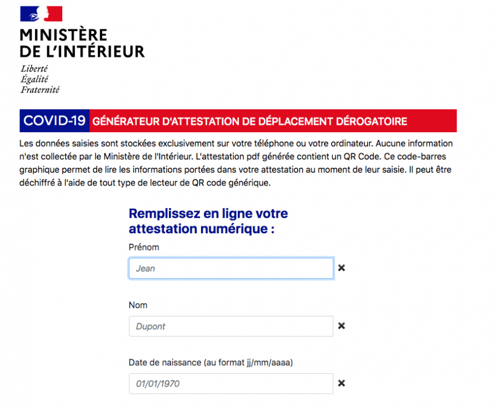Select the birth date field showing 01/01/1970
The height and width of the screenshot is (412, 500).
[x=231, y=384]
